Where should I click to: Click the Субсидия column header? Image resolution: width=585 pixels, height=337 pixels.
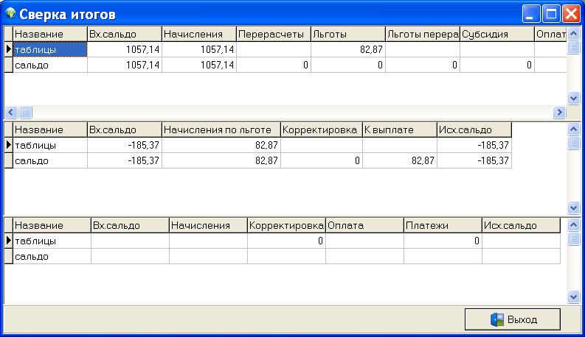[496, 35]
